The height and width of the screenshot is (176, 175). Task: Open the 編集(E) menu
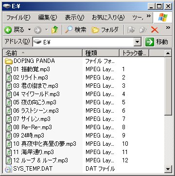[x=48, y=18]
